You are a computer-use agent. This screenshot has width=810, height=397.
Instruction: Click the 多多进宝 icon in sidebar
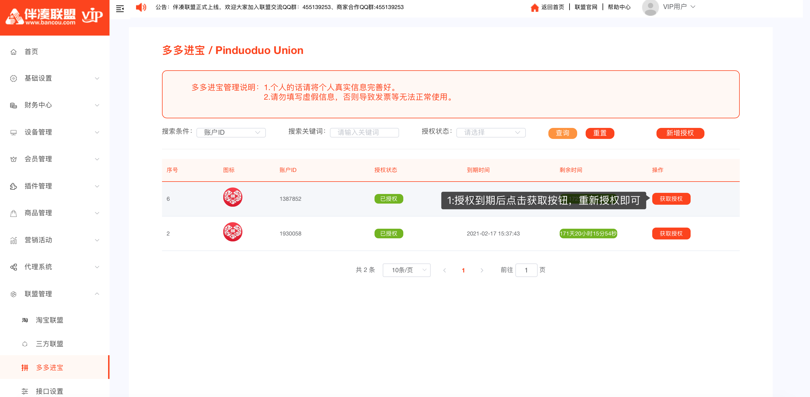(x=25, y=367)
